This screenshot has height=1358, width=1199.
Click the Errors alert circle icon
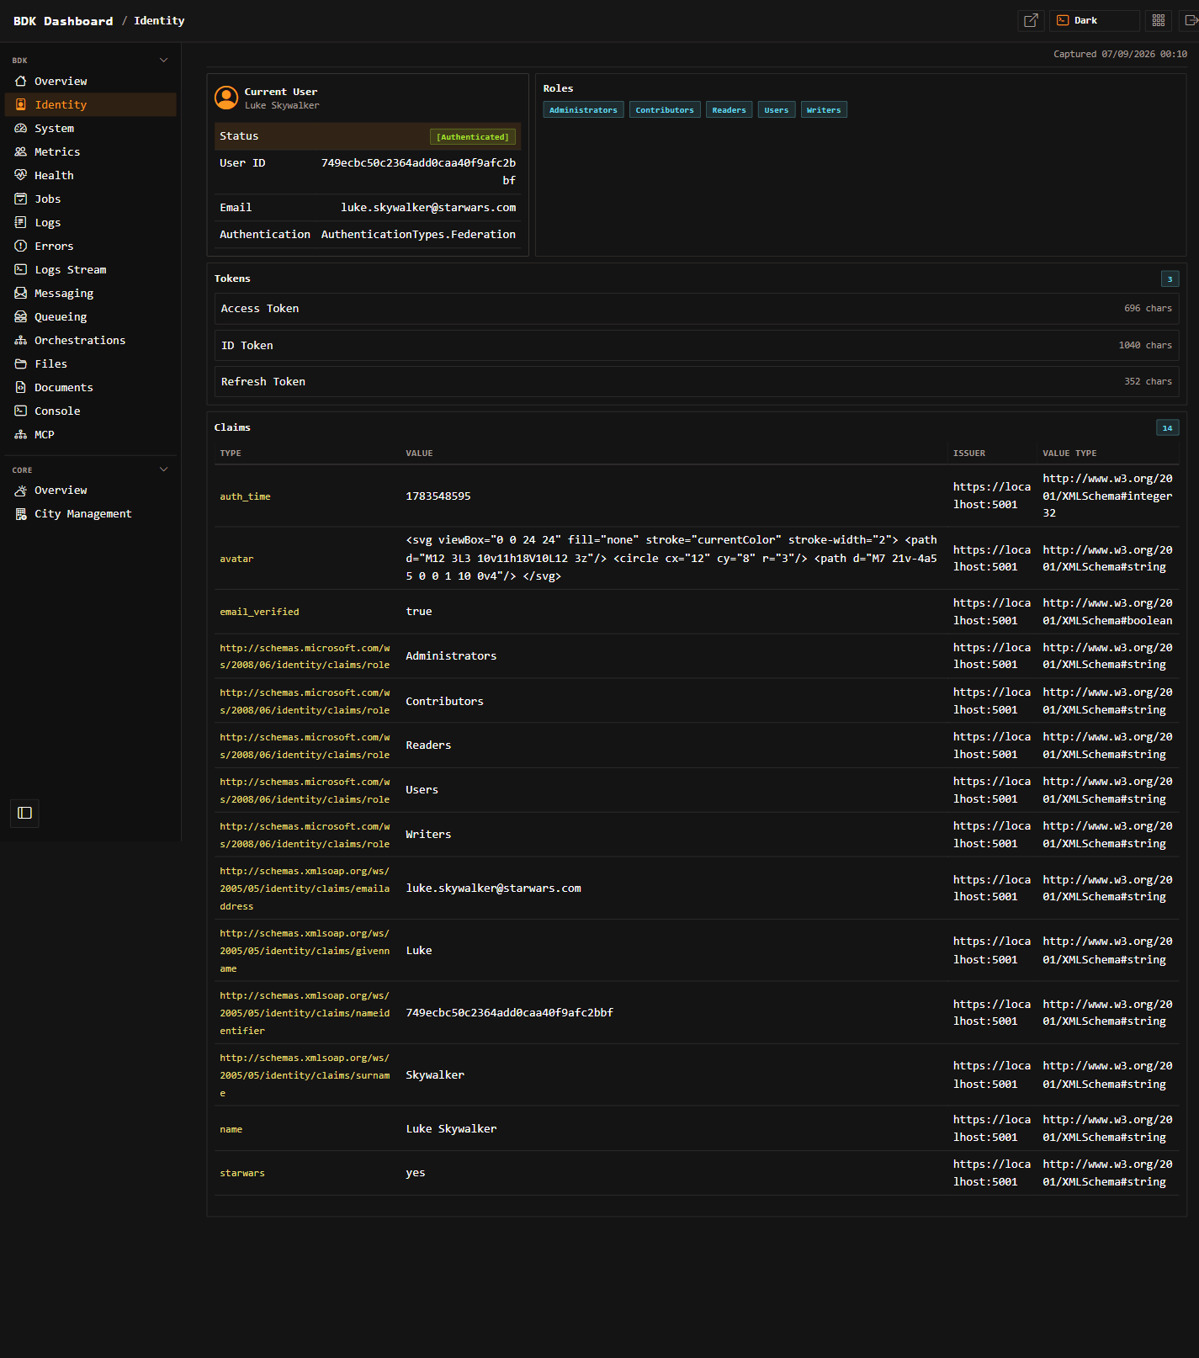(x=21, y=246)
